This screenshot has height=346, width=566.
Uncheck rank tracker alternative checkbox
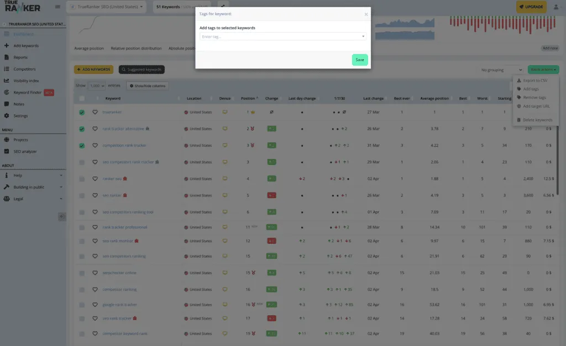[82, 129]
